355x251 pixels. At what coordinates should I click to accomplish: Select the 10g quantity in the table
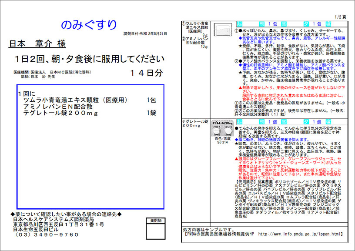coord(204,47)
